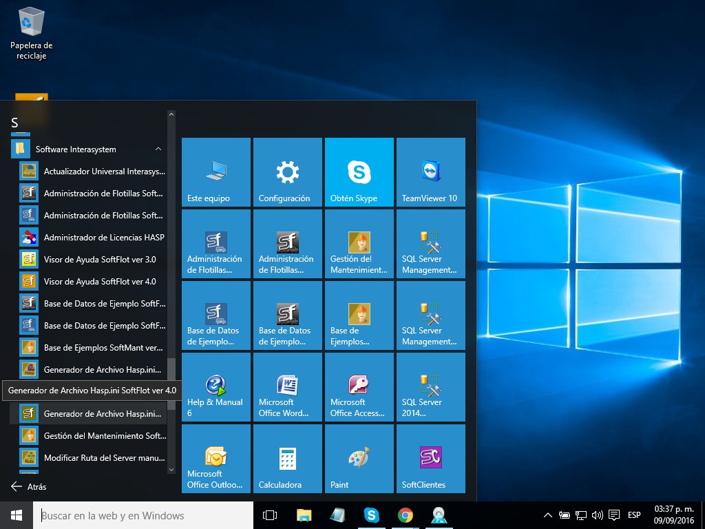Select Administrador de Licencias HASP
The image size is (705, 529).
point(103,238)
